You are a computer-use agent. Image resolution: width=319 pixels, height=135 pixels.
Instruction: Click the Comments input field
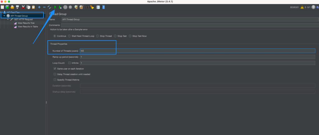pos(190,25)
